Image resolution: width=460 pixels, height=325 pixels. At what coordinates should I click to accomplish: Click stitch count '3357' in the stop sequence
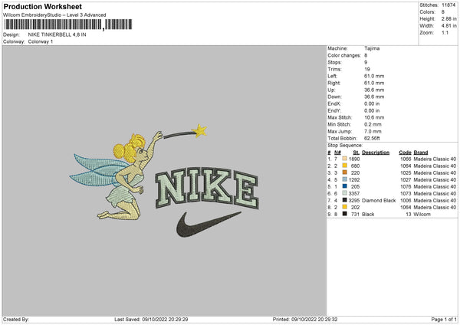pyautogui.click(x=353, y=193)
